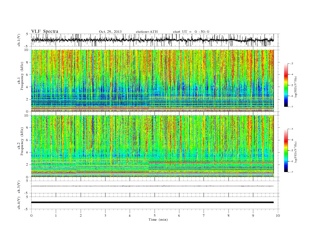Click inside the ch.1 spectrogram panel

152,81
